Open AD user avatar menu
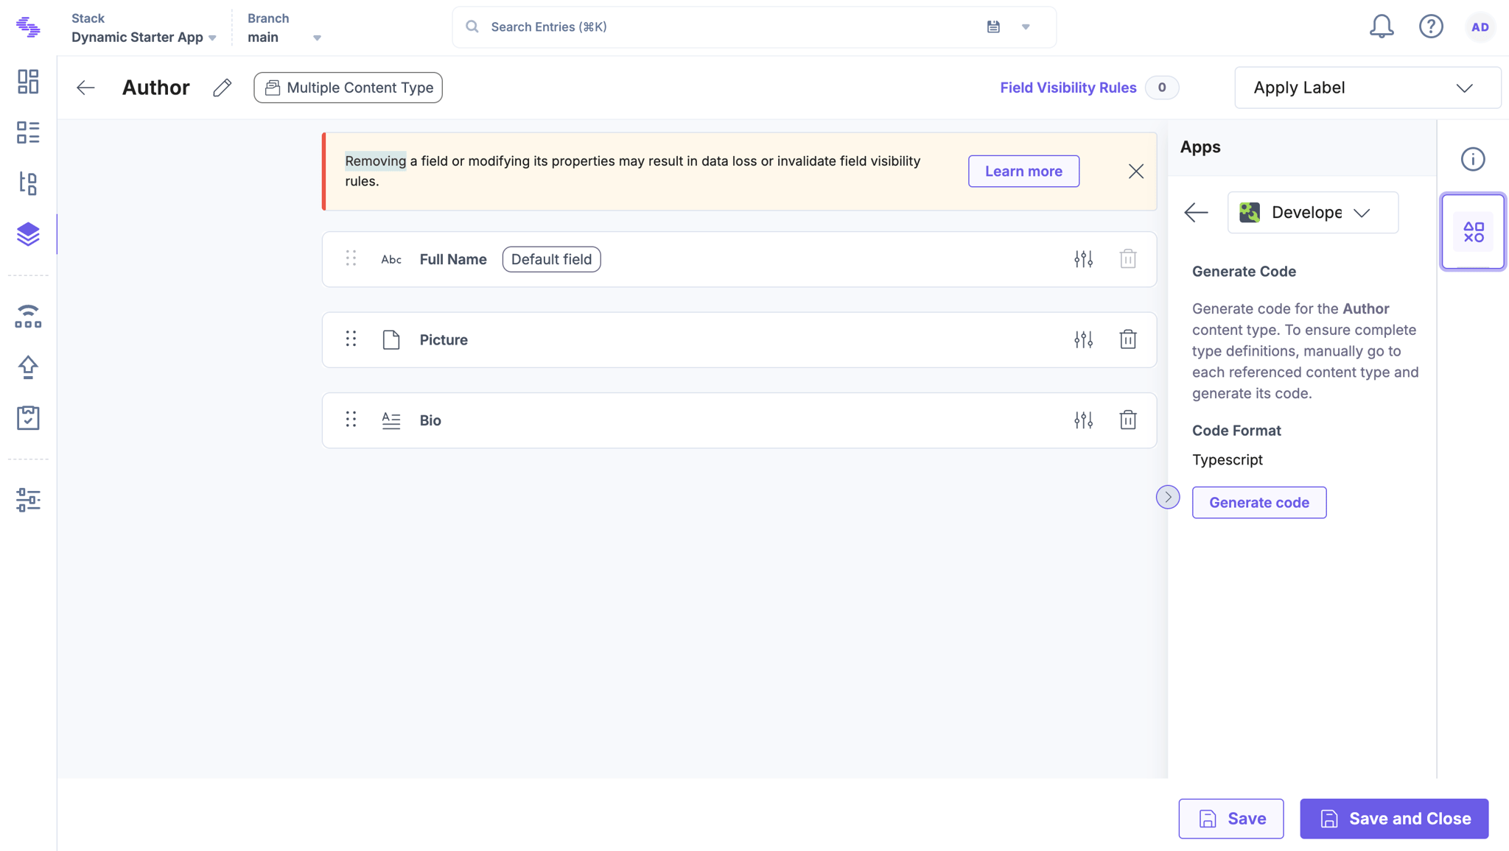Image resolution: width=1509 pixels, height=851 pixels. point(1480,27)
